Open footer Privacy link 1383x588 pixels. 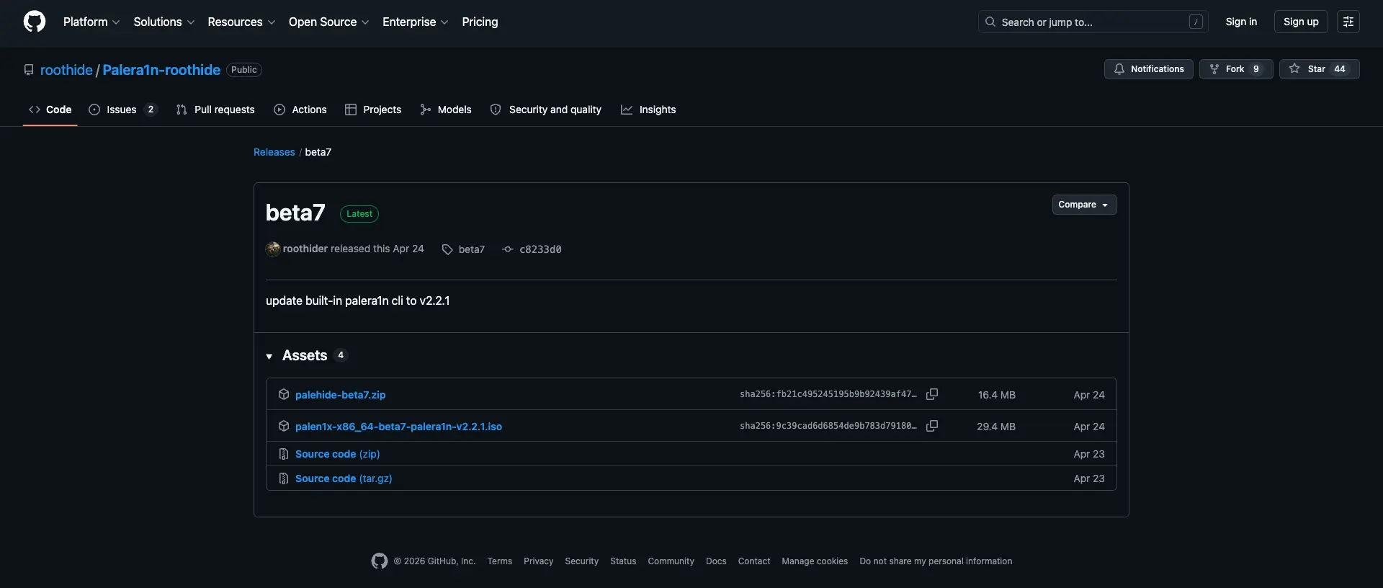click(x=539, y=561)
